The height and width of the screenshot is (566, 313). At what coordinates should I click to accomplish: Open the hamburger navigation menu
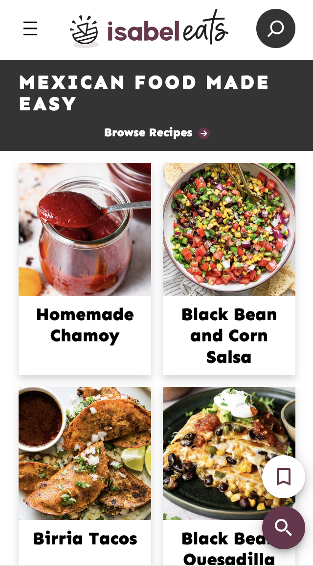coord(30,28)
